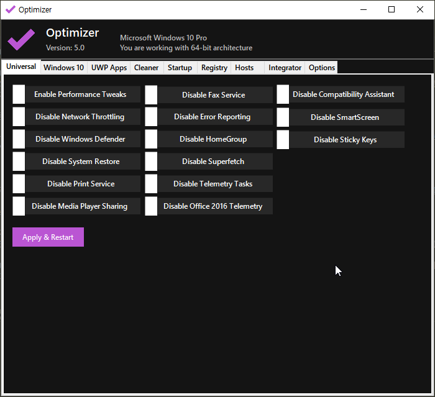Open the Options tab
The height and width of the screenshot is (397, 435).
pos(322,68)
